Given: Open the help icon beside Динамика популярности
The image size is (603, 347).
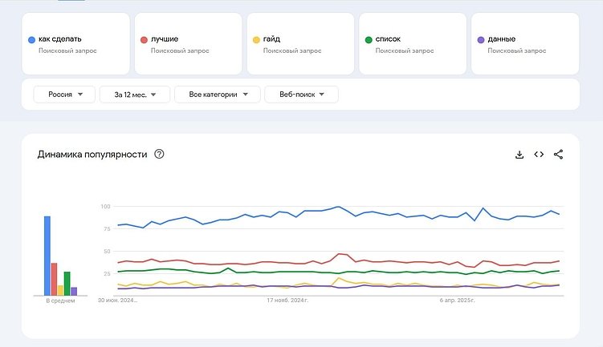Looking at the screenshot, I should pyautogui.click(x=159, y=154).
